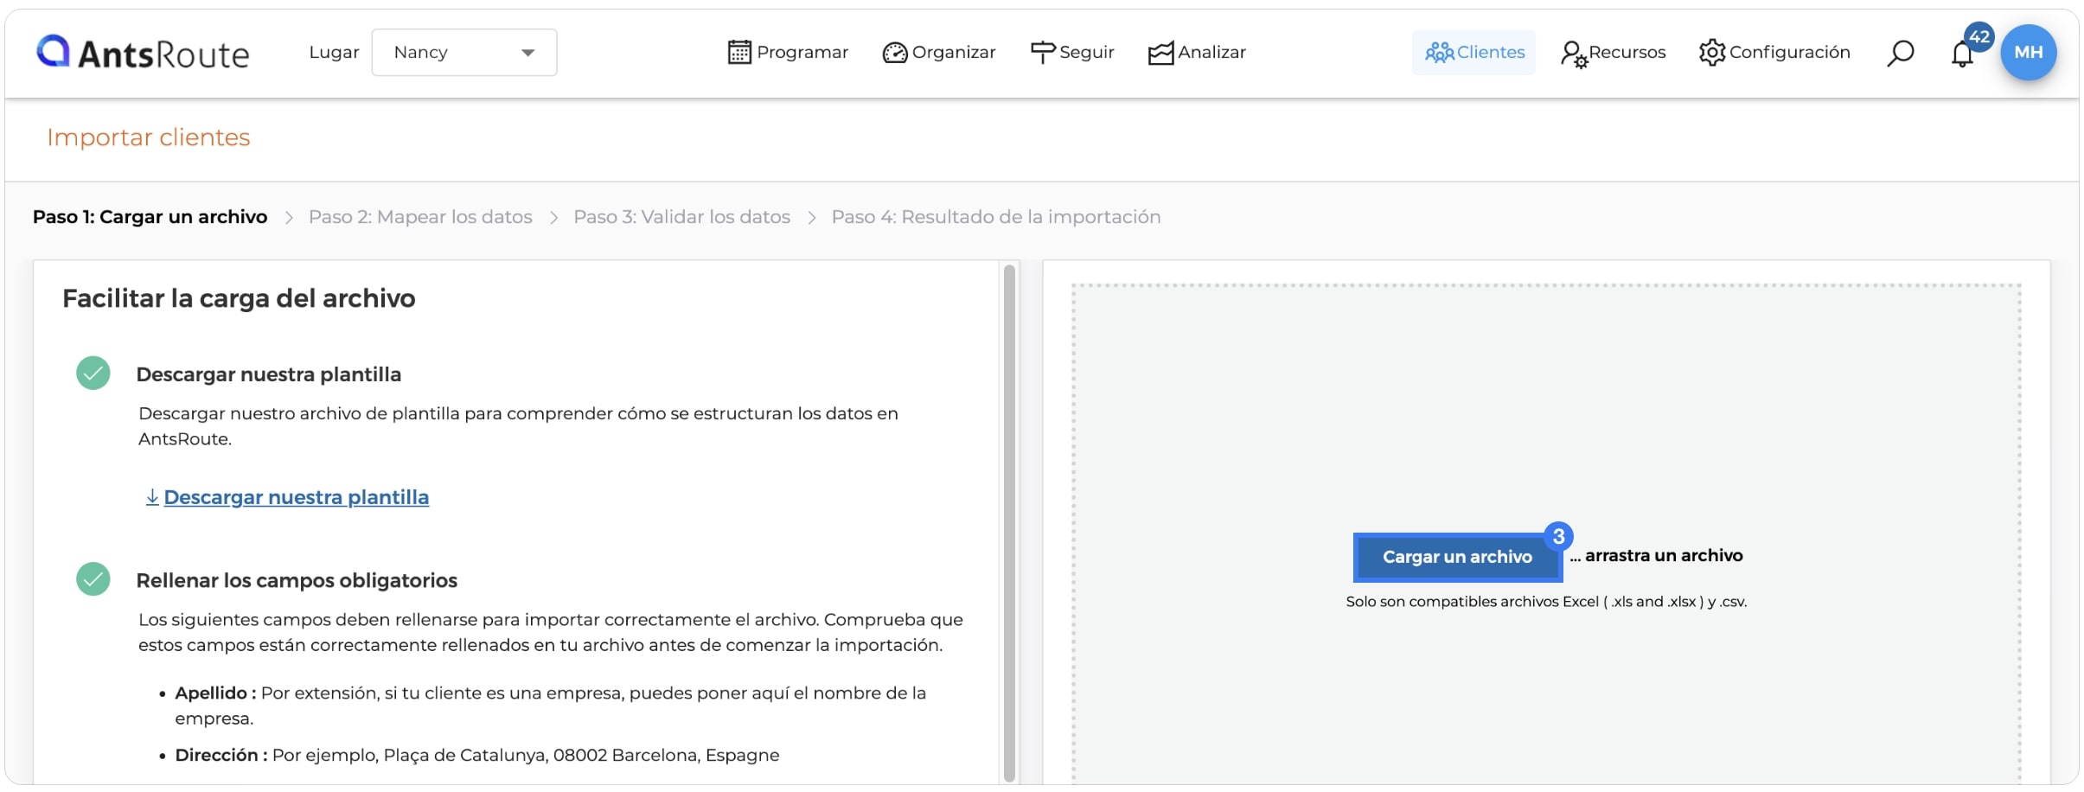Viewport: 2084px width, 792px height.
Task: Click the Descargar nuestra plantilla bold heading
Action: point(269,374)
